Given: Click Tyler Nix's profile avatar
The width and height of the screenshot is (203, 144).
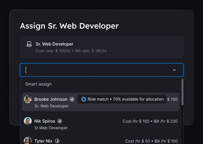Looking at the screenshot, I should [x=28, y=141].
